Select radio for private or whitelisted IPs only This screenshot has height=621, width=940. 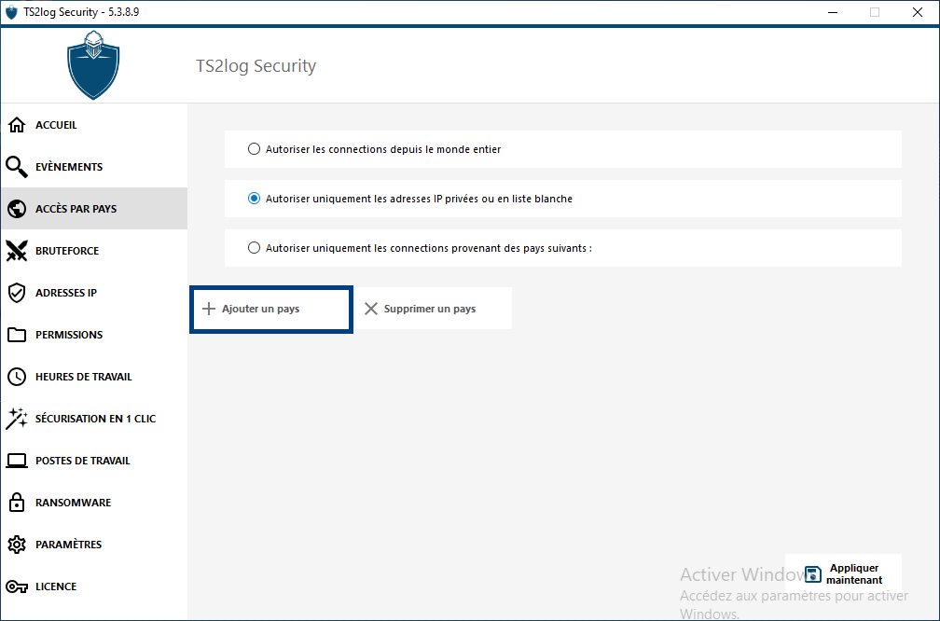click(x=255, y=199)
